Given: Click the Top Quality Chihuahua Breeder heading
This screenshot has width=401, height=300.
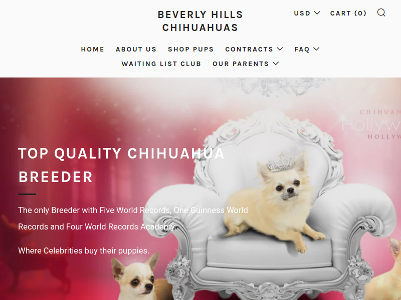Looking at the screenshot, I should (x=121, y=165).
